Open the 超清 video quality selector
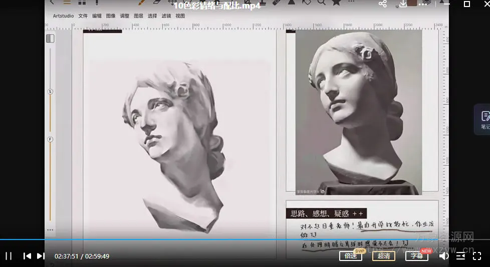 [383, 256]
